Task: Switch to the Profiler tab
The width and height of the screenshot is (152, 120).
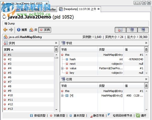Action: (49, 9)
